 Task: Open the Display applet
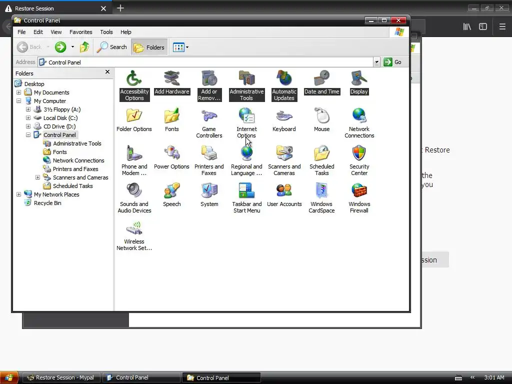click(359, 82)
